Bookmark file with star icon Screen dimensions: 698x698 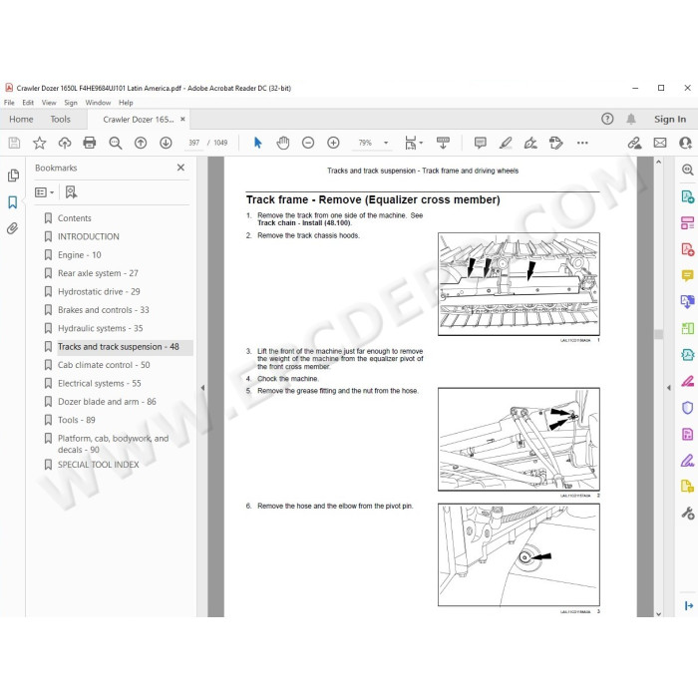(x=40, y=143)
